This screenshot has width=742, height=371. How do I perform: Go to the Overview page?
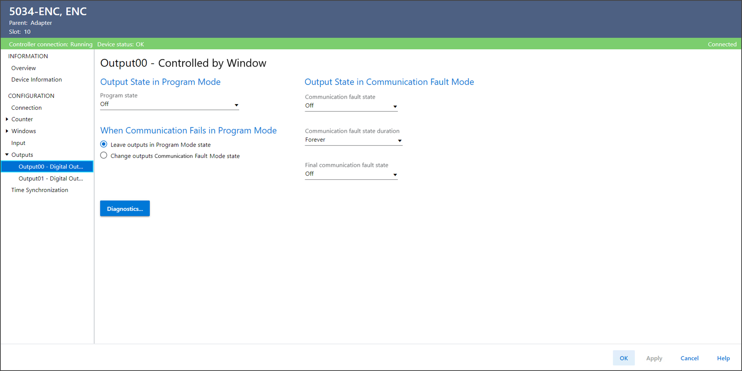[x=24, y=68]
